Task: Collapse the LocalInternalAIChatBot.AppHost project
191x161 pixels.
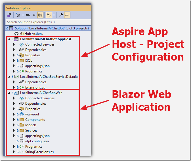Action: (x=9, y=39)
